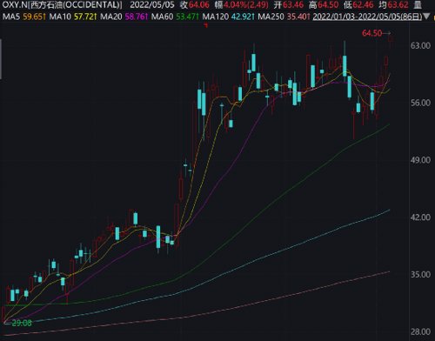Screen dimensions: 435x341
Task: Click the 2022/01/03-2022/05/05 date range link
Action: (367, 17)
